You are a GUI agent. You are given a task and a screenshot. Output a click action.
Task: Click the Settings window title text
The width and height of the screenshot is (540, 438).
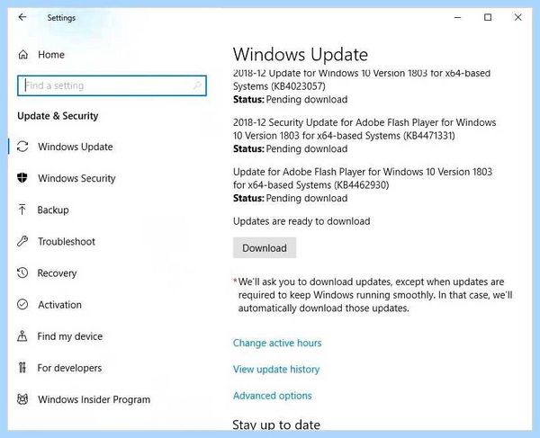click(x=61, y=18)
